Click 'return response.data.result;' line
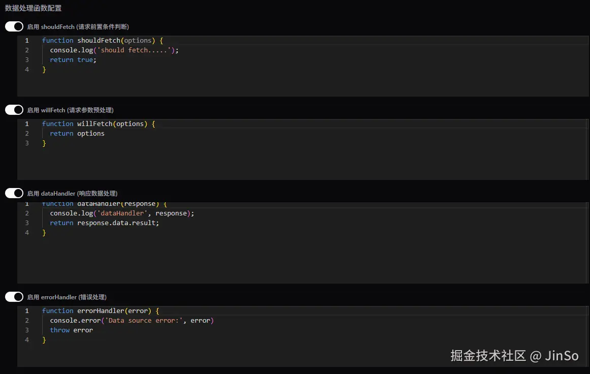Image resolution: width=590 pixels, height=374 pixels. [104, 223]
